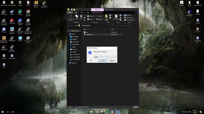The image size is (204, 114).
Task: Click the Cut scissors icon
Action: point(84,16)
